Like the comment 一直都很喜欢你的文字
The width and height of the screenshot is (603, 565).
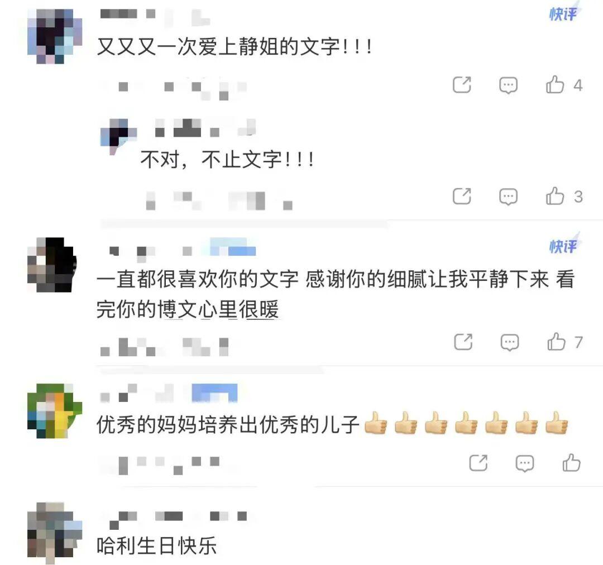pos(557,342)
